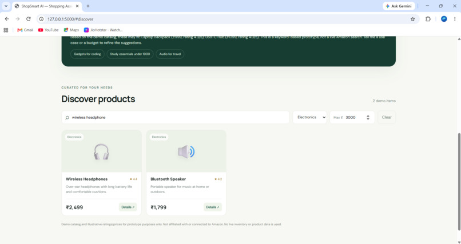
Task: Open a new tab with plus button
Action: (x=88, y=6)
